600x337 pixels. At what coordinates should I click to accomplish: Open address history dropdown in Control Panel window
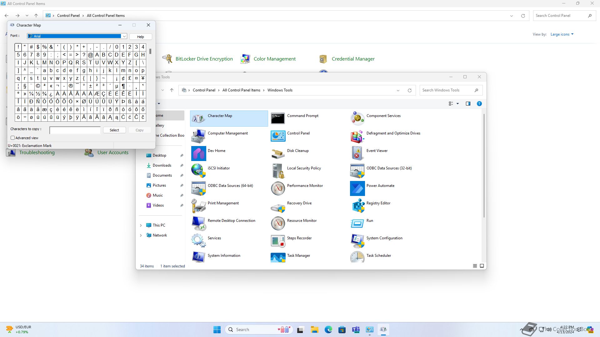tap(512, 16)
